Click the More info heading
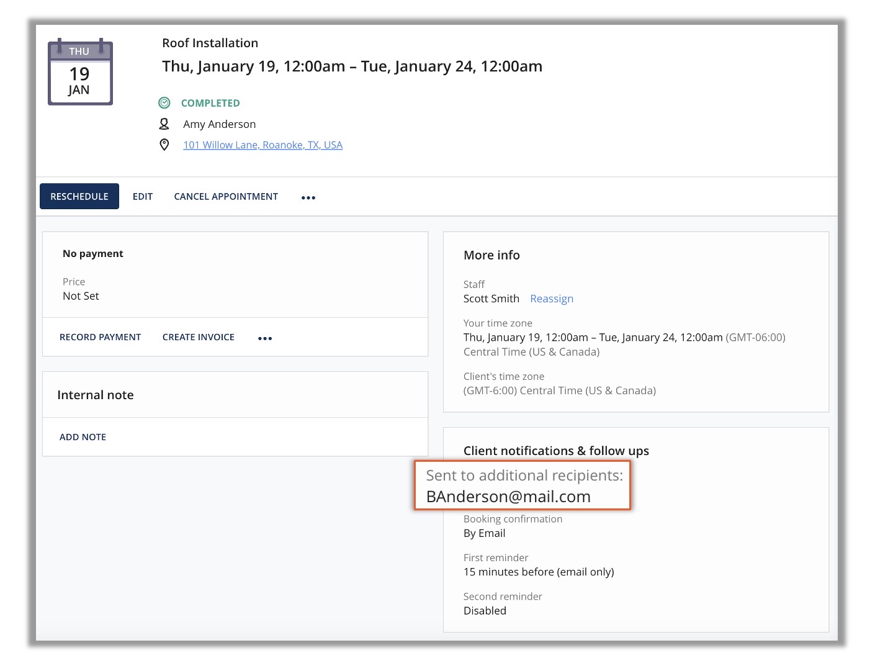Screen dimensions: 875x658 491,255
